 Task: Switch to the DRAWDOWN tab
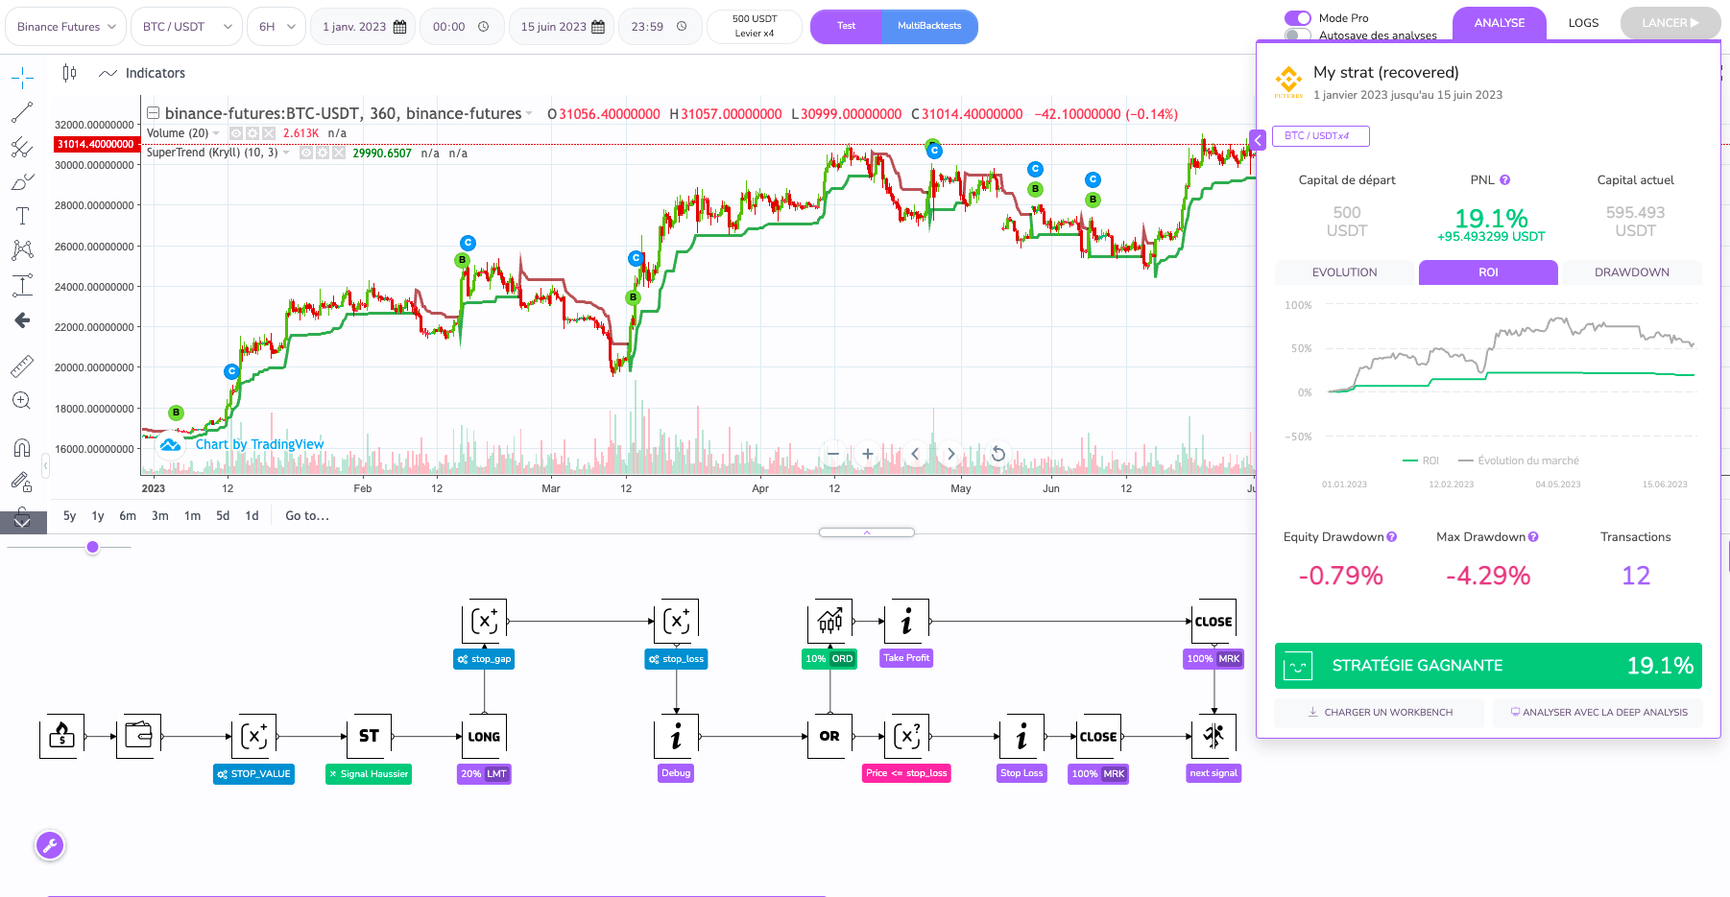(x=1631, y=272)
